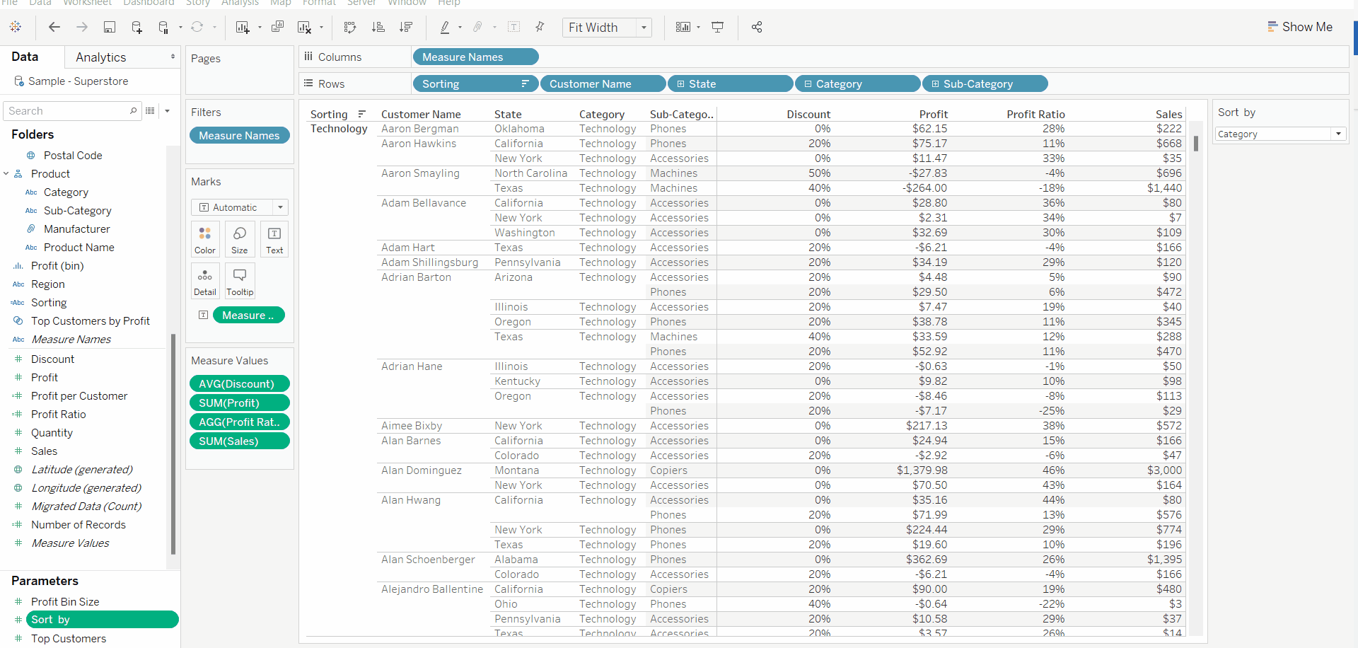Click the magnifier icon in the search box
This screenshot has width=1358, height=648.
pyautogui.click(x=133, y=111)
